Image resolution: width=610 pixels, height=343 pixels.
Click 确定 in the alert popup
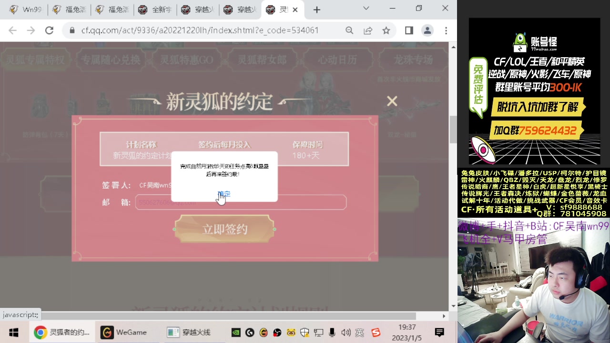coord(224,194)
